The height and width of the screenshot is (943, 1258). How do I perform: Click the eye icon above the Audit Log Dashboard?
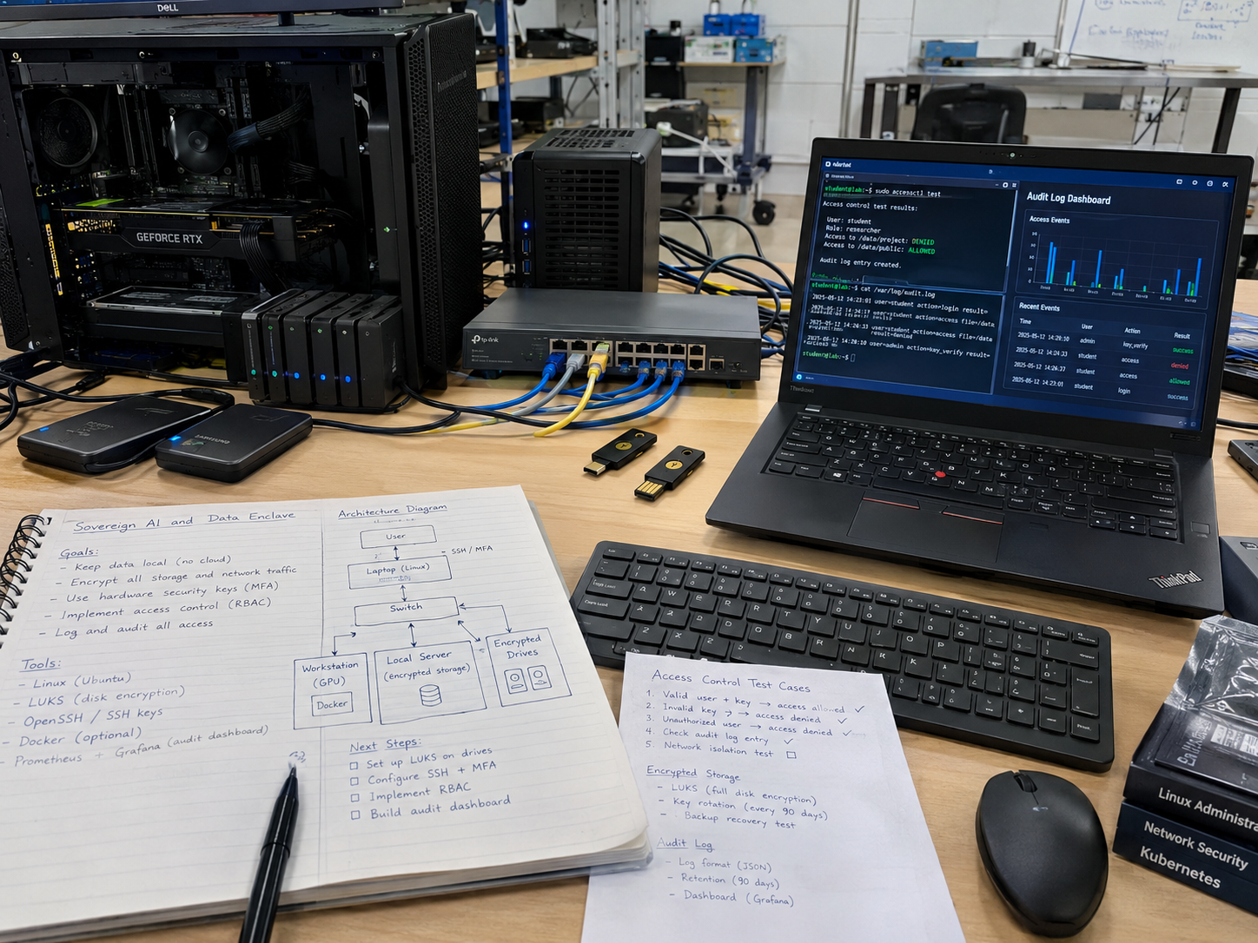[1195, 182]
